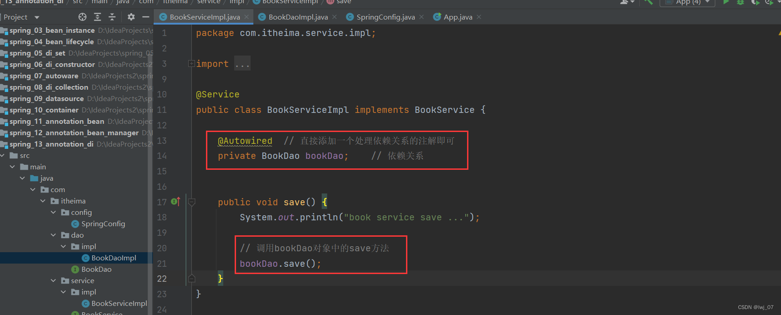
Task: Click Collapse All in Project panel toolbar
Action: tap(112, 17)
